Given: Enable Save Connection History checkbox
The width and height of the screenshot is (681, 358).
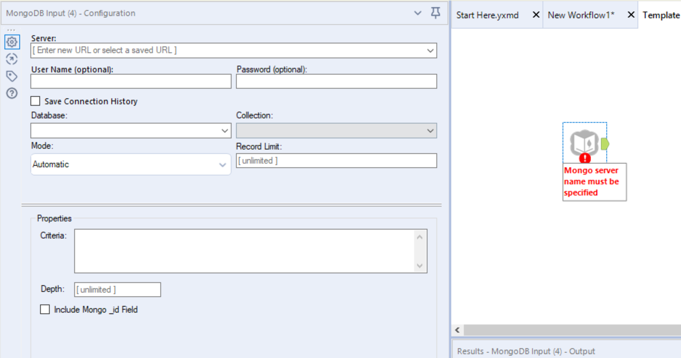Looking at the screenshot, I should tap(35, 101).
